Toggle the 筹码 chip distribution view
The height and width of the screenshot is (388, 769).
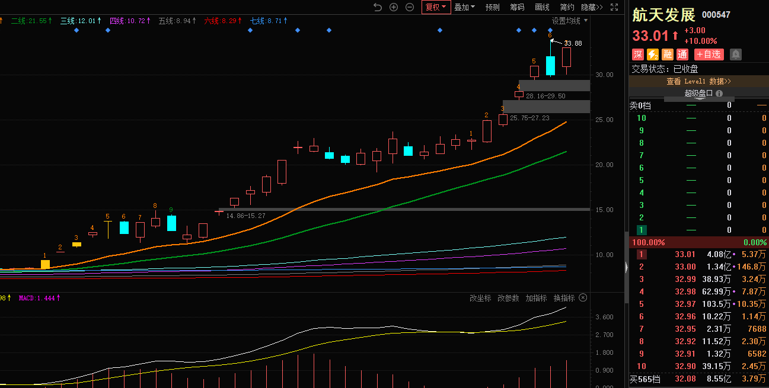[x=517, y=7]
